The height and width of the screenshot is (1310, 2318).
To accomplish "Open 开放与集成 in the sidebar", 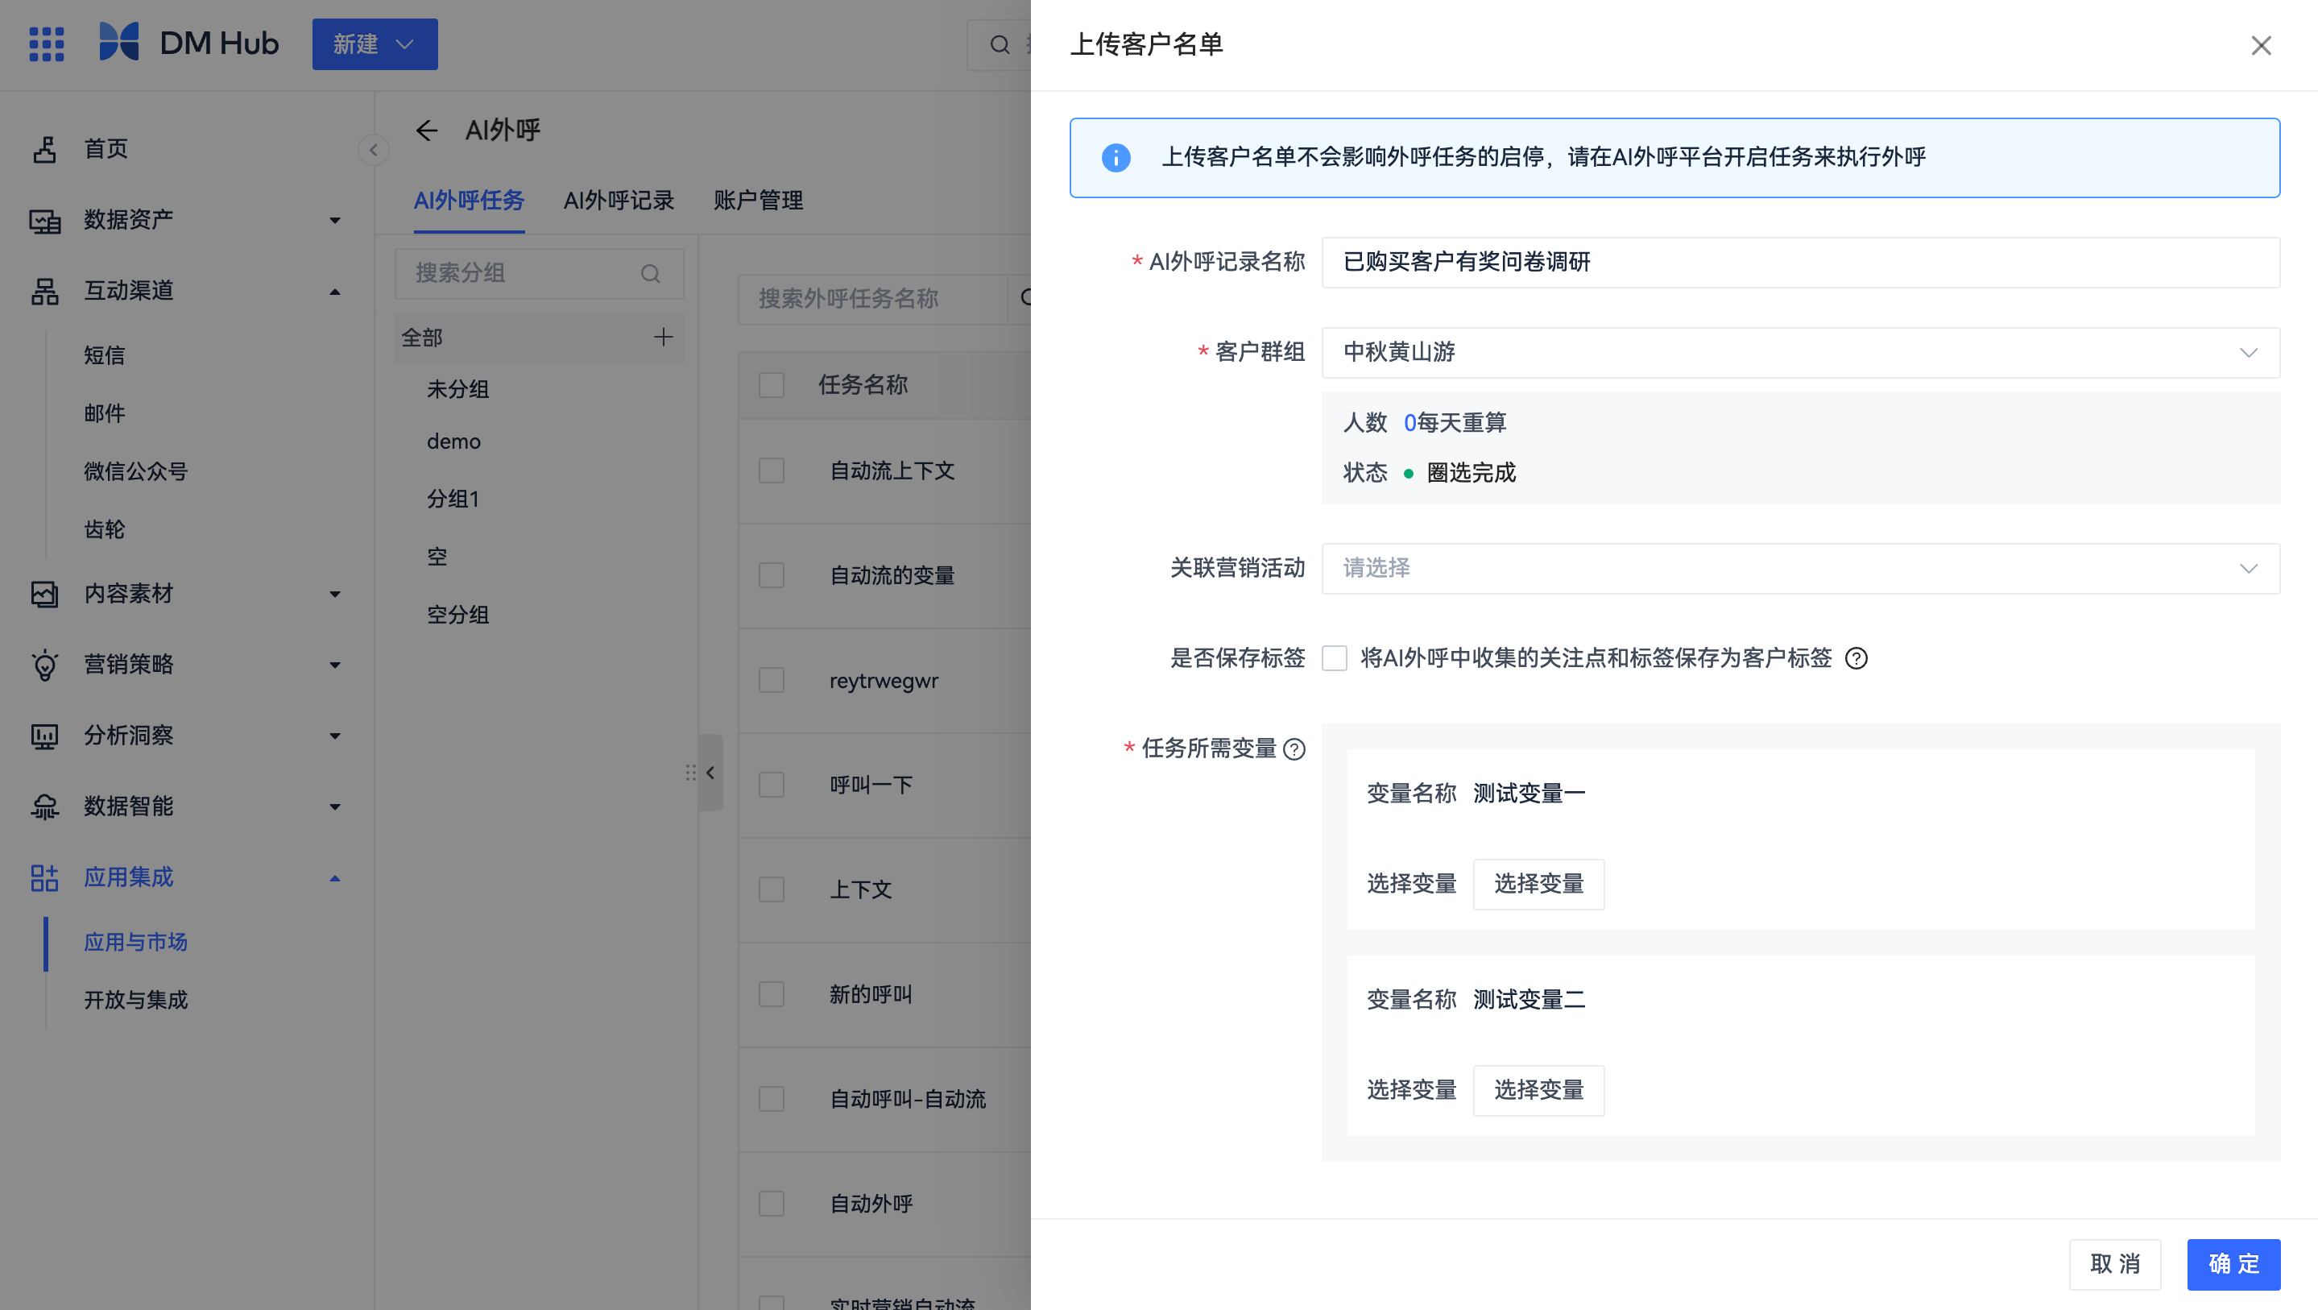I will (136, 999).
